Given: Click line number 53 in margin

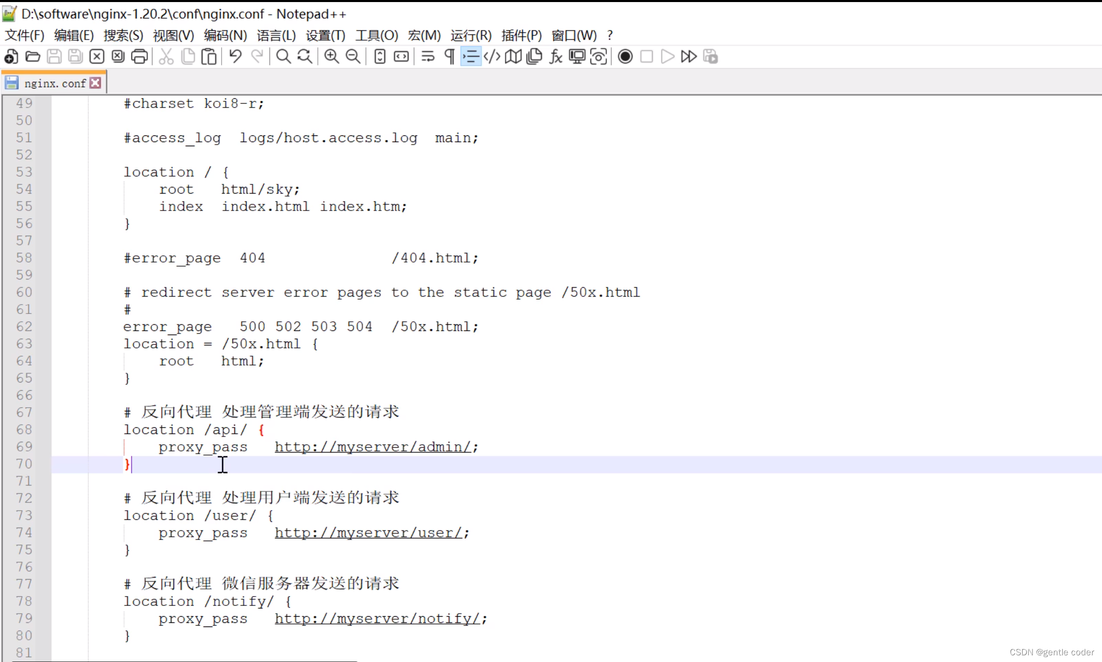Looking at the screenshot, I should 24,172.
